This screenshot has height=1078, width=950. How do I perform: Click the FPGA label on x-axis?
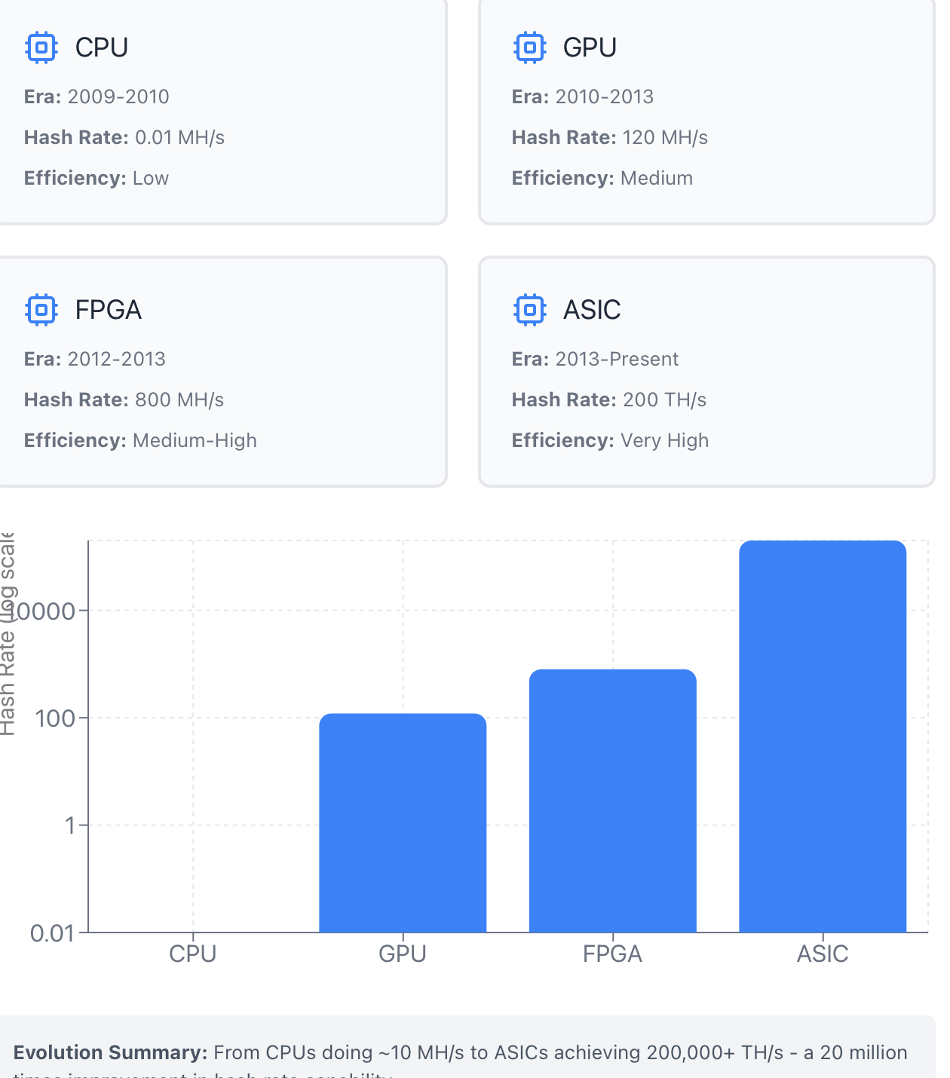click(x=612, y=954)
